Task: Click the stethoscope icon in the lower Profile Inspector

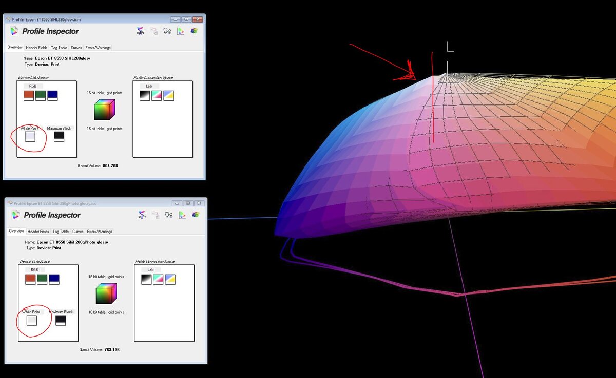Action: click(168, 215)
